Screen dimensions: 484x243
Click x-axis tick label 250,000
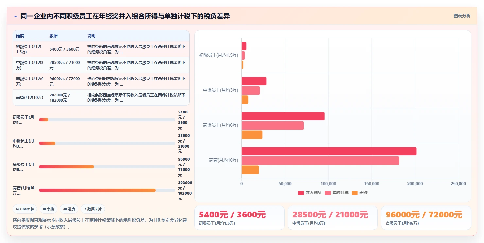click(x=458, y=184)
